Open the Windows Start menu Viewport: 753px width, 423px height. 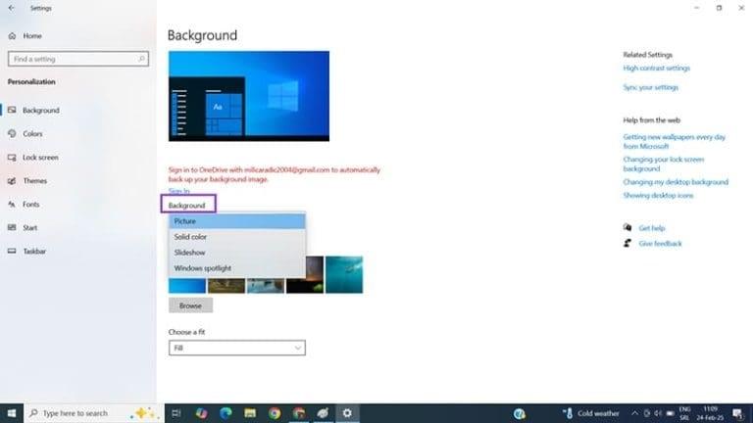[x=12, y=413]
